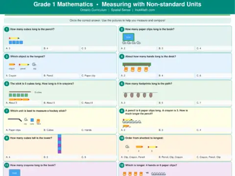Click the brown stick picture in question 5

pos(20,92)
